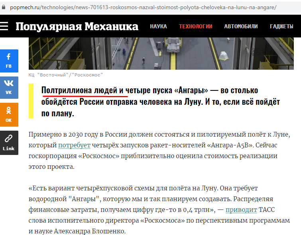Click the Популярная Механика logo
Screen dimensions: 301x235
(77, 26)
